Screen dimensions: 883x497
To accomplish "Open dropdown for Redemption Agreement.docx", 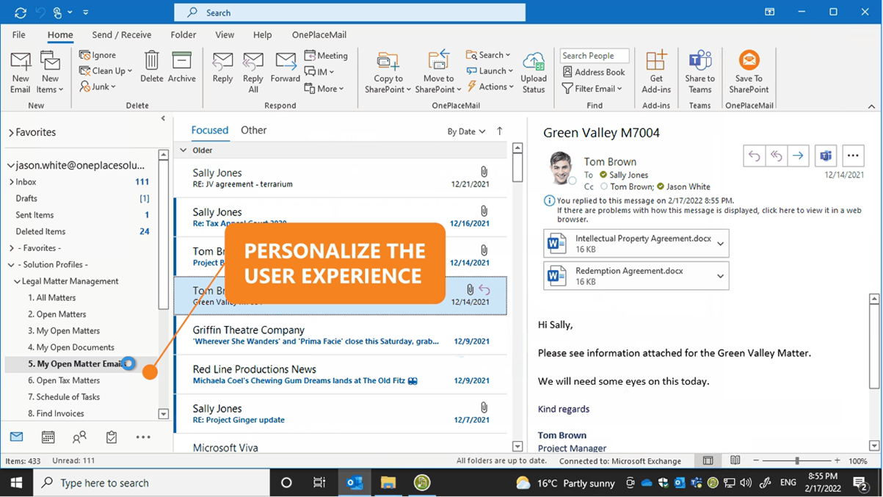I will coord(720,276).
